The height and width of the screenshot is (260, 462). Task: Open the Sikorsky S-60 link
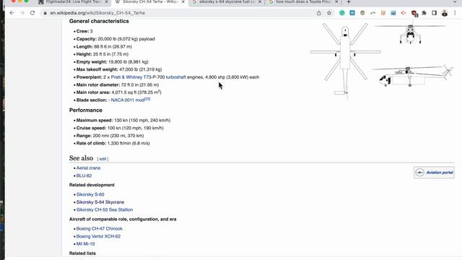(90, 194)
